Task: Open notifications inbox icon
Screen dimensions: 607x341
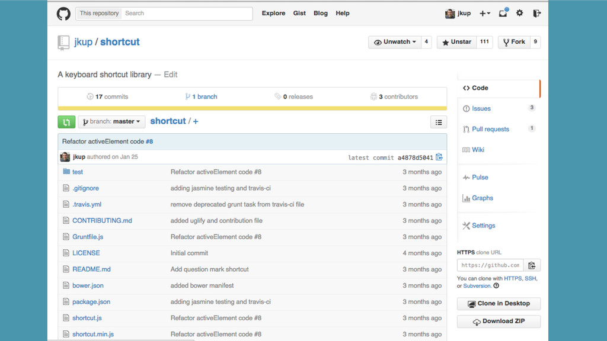Action: 503,13
